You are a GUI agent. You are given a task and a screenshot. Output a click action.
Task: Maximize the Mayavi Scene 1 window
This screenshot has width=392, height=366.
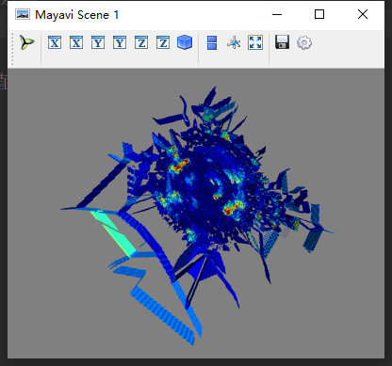[x=319, y=14]
